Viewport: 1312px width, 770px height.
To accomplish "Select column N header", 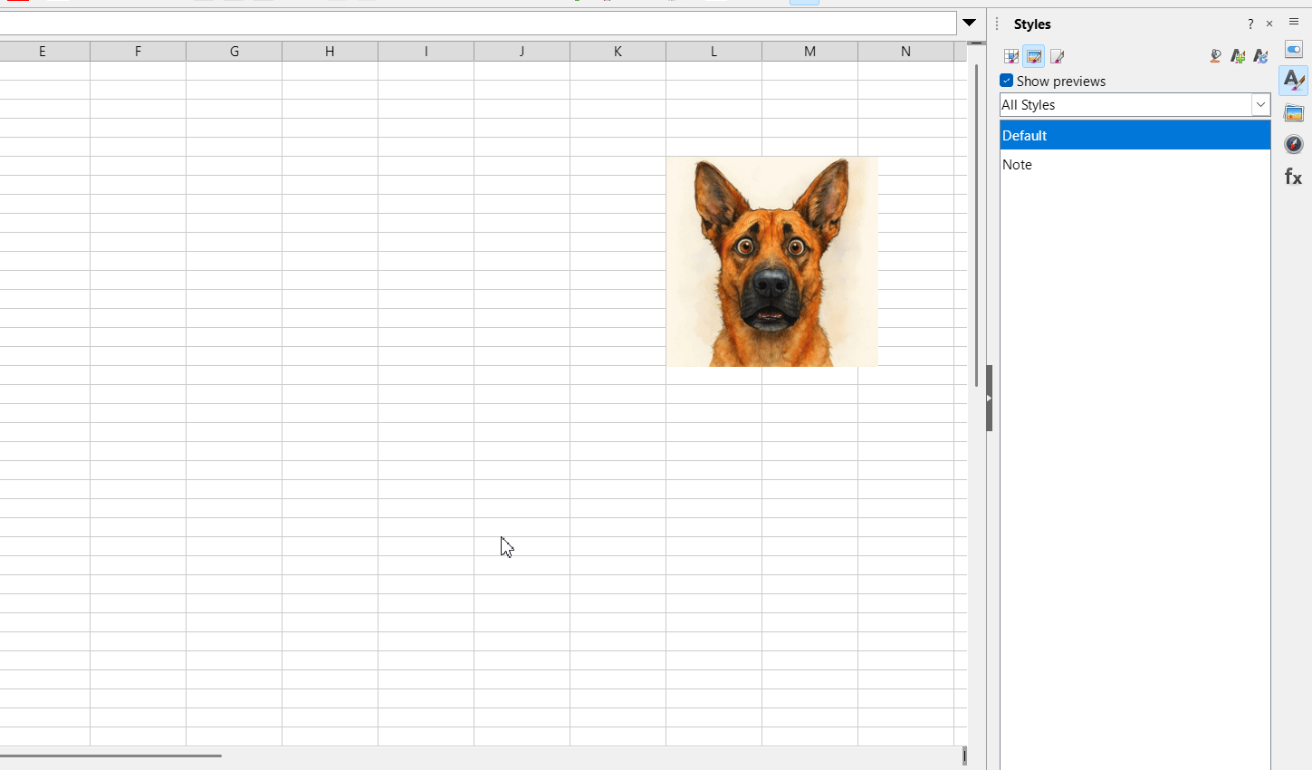I will pos(906,52).
